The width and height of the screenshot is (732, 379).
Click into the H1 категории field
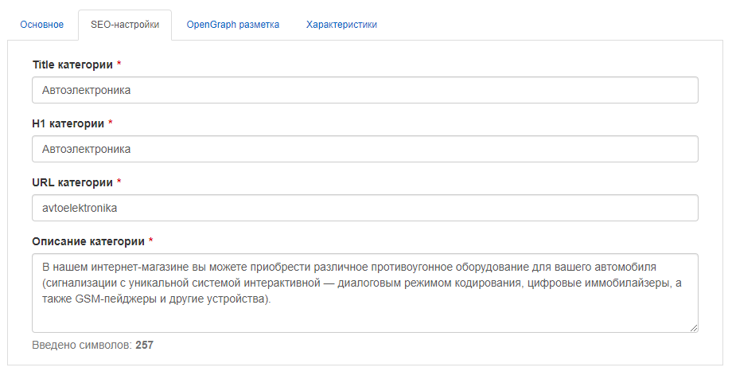tap(365, 149)
